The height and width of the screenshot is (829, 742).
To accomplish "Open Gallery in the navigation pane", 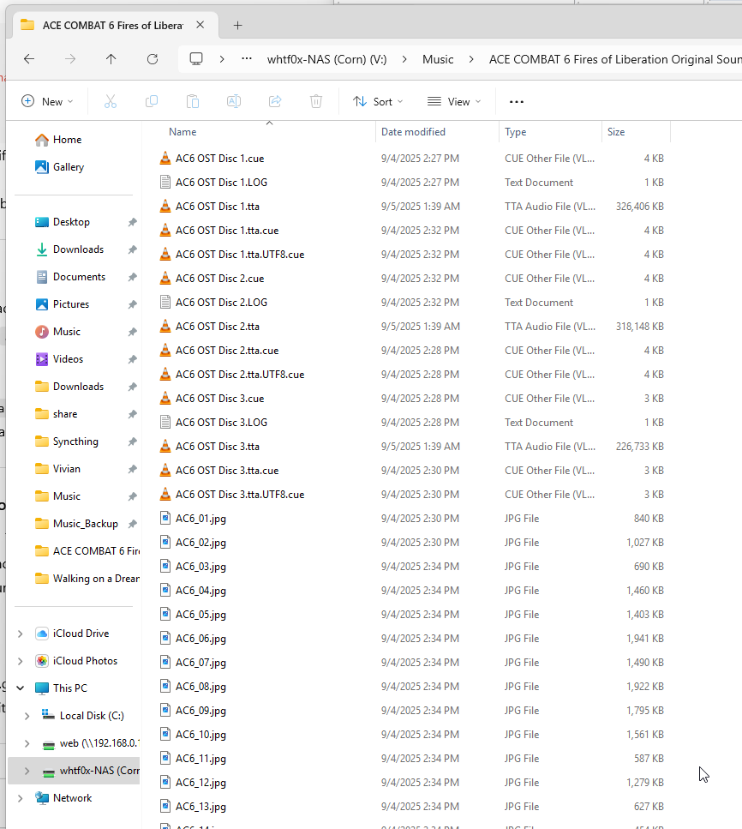I will [x=68, y=167].
